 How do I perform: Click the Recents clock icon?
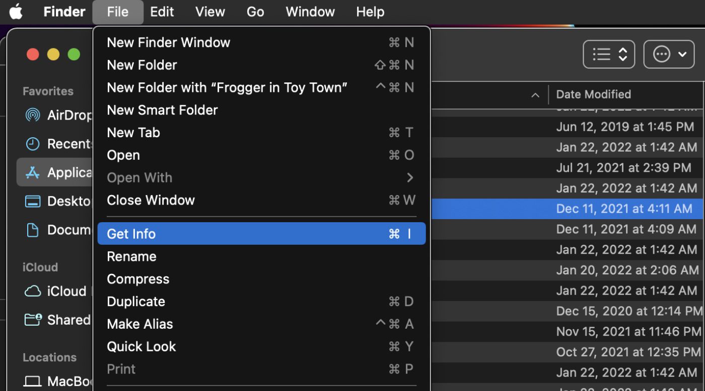[x=33, y=144]
